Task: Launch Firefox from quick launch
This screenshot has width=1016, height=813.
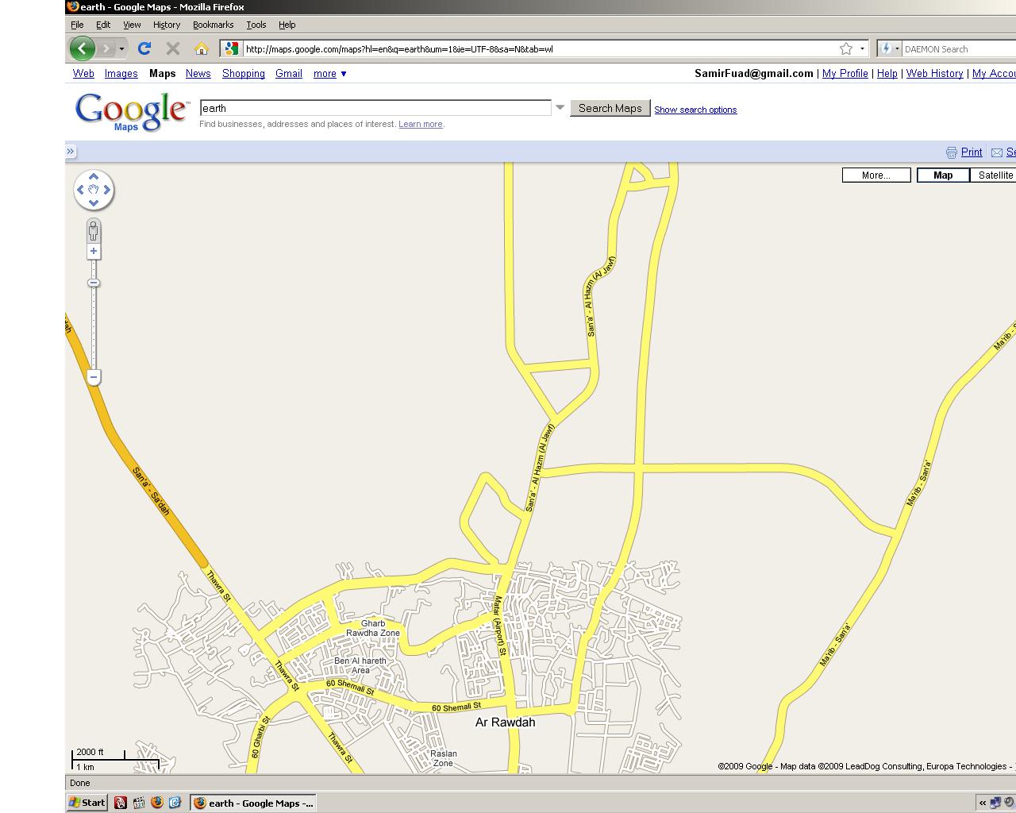Action: point(157,803)
